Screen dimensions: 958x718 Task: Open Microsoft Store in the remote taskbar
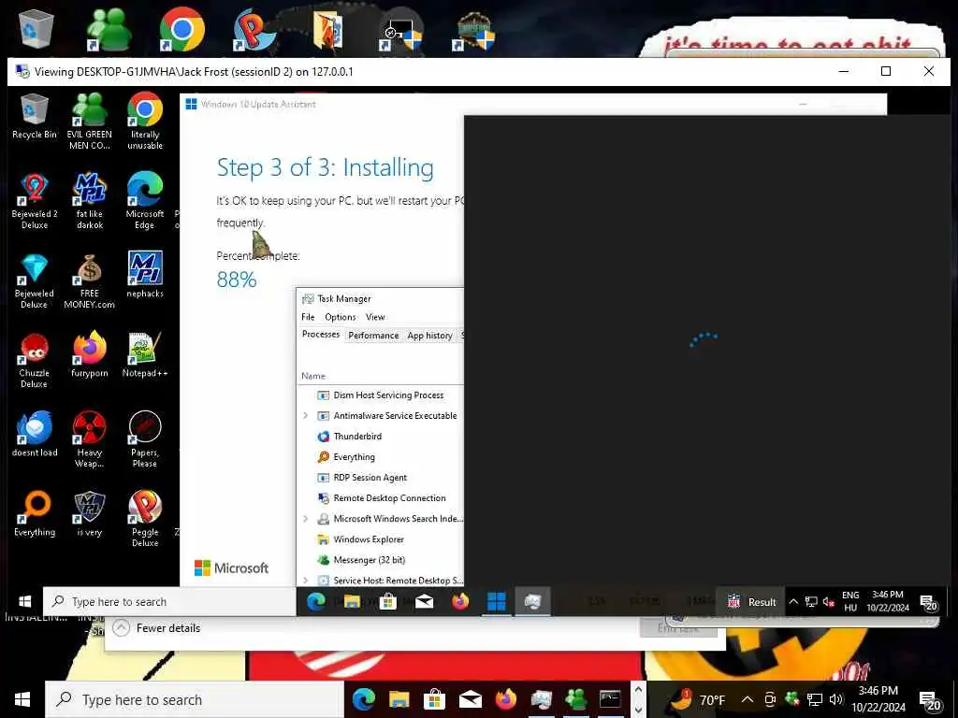point(388,601)
